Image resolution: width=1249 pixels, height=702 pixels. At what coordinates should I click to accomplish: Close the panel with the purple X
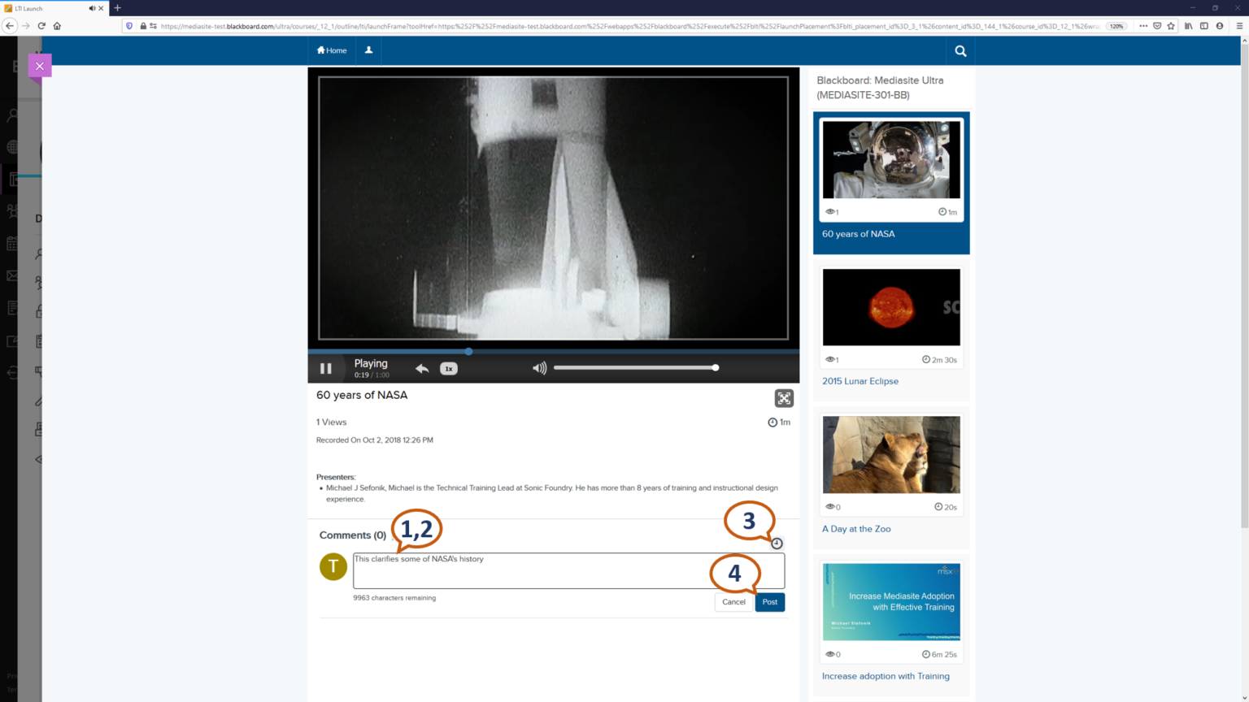(x=40, y=66)
